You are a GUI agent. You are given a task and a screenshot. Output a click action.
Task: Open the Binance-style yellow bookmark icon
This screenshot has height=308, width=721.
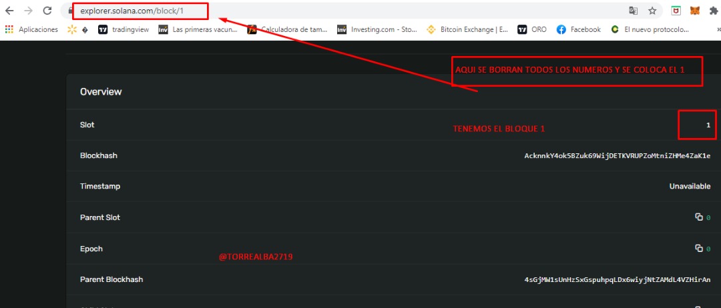coord(431,29)
